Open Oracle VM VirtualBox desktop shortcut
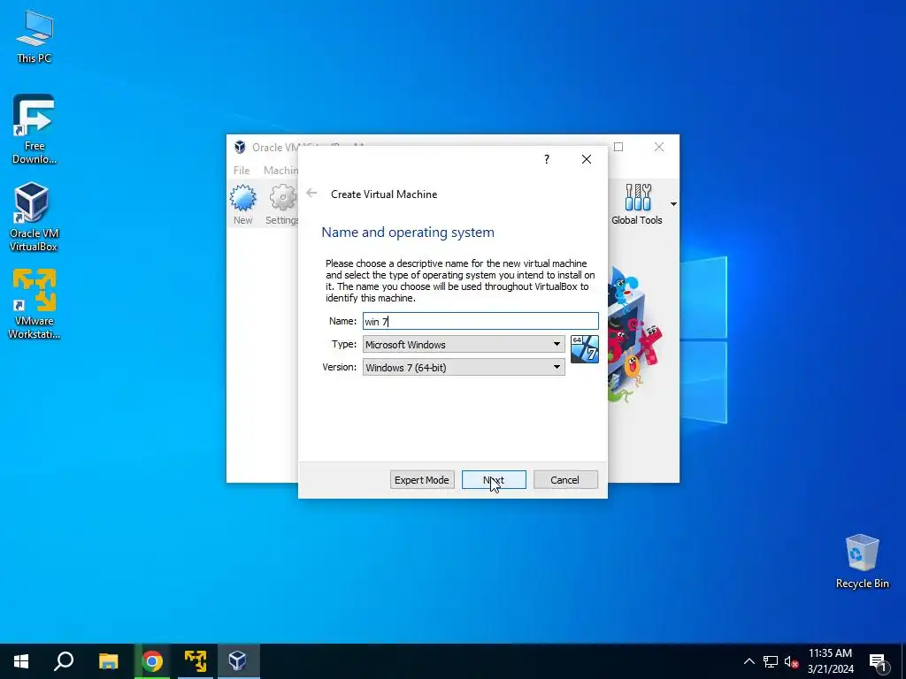 pyautogui.click(x=33, y=217)
